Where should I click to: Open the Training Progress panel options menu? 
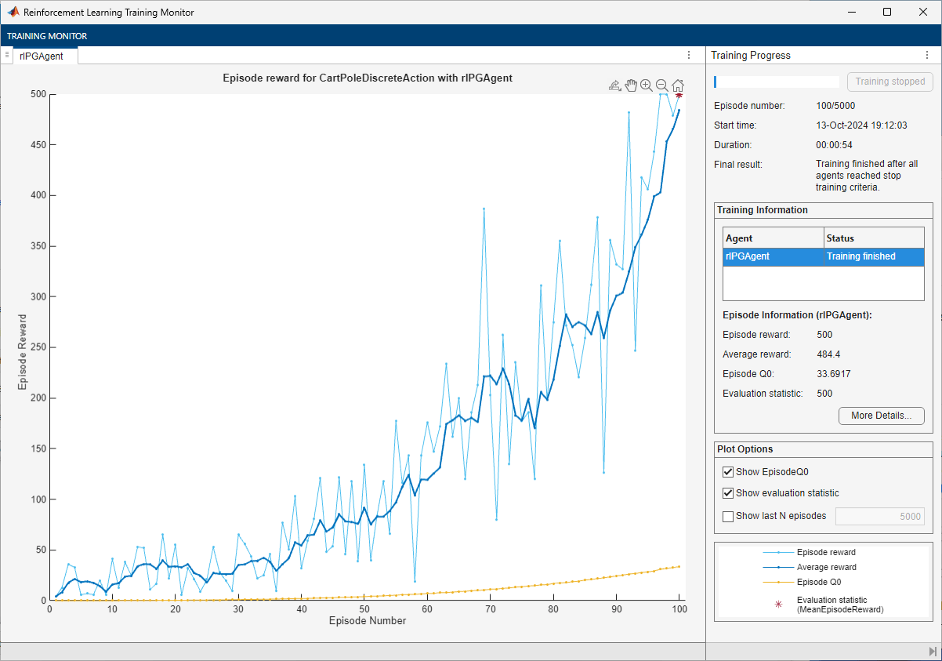[926, 56]
